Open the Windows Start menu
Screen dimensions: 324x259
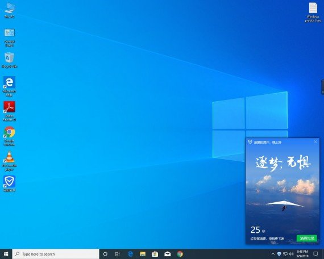pos(6,254)
